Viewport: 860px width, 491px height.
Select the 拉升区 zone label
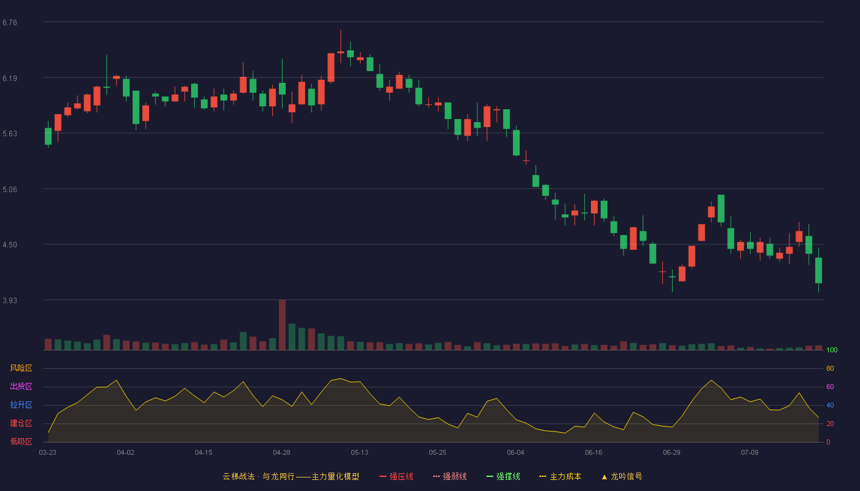click(21, 405)
